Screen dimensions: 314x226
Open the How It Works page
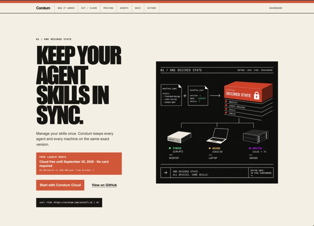[66, 8]
